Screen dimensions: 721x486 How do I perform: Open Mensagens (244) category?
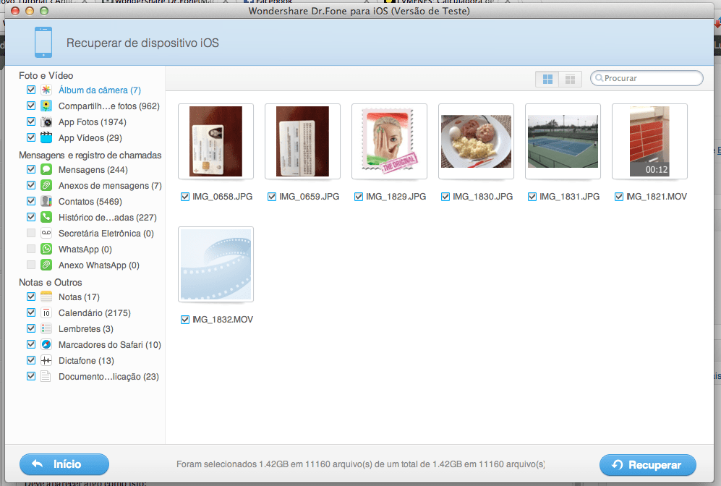93,170
